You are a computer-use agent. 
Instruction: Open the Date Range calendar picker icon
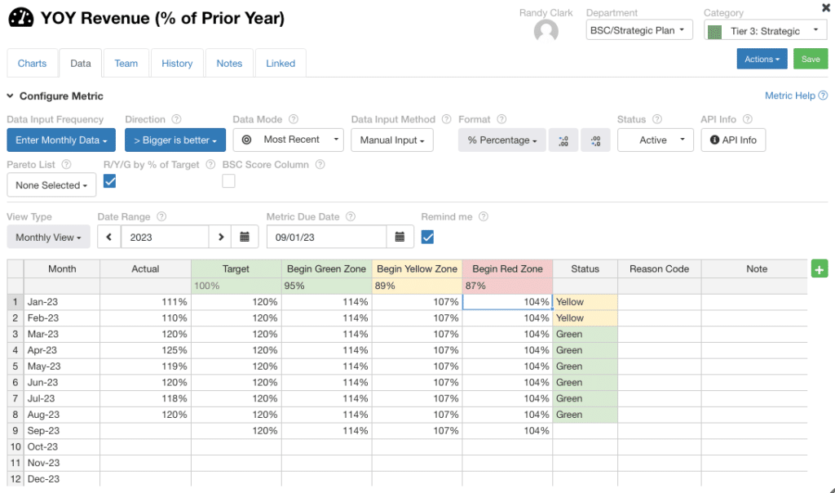tap(245, 237)
